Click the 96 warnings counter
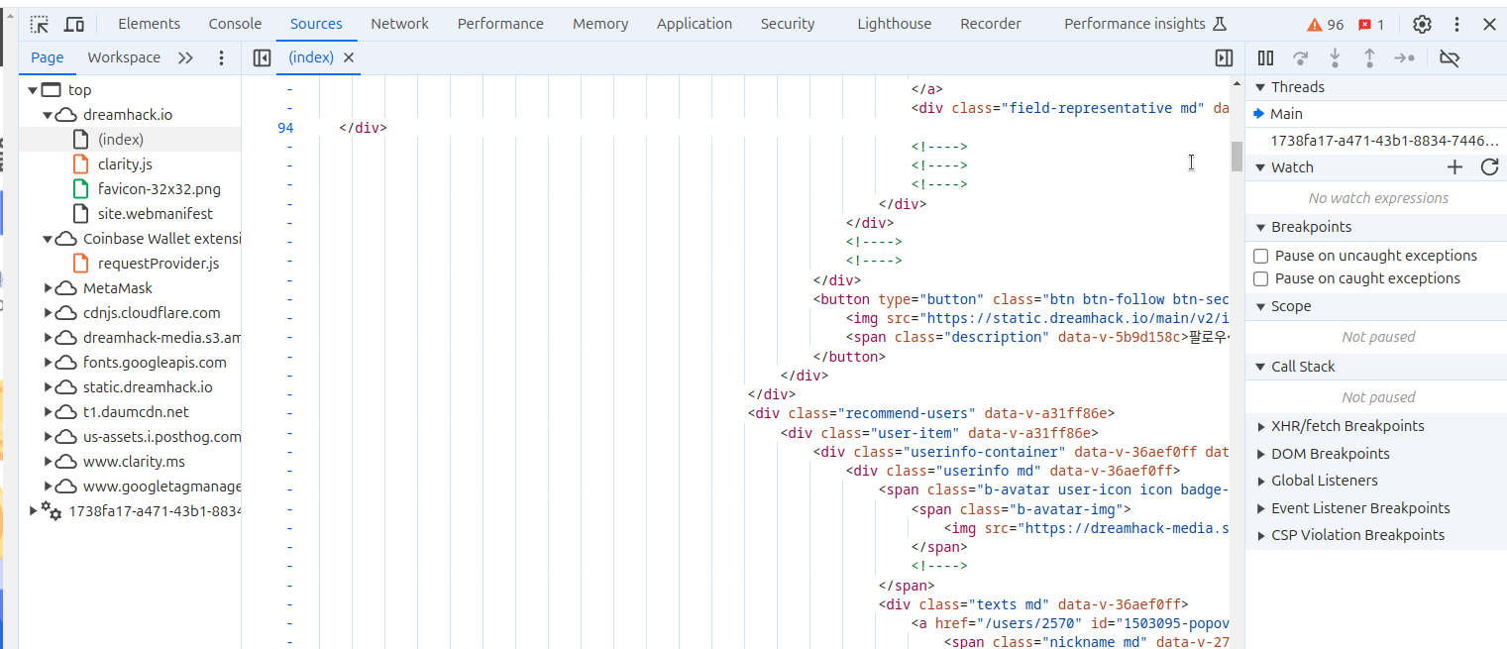The height and width of the screenshot is (649, 1507). coord(1325,24)
